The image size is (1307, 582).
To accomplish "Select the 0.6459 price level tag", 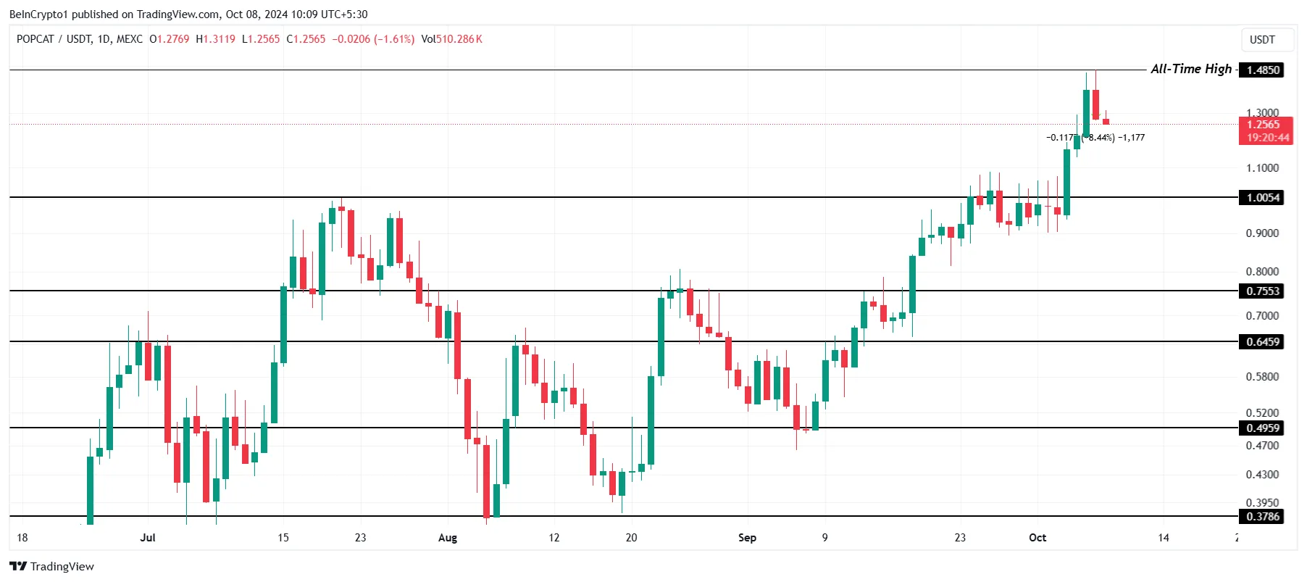I will click(x=1263, y=342).
